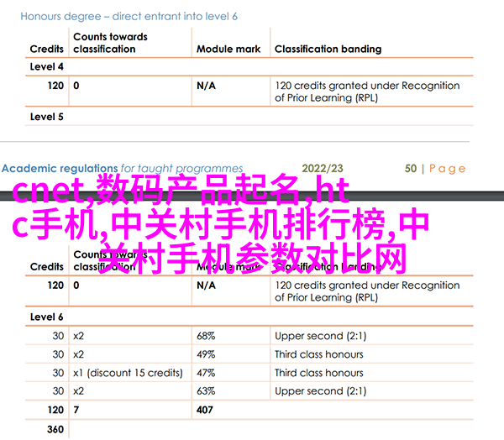The image size is (504, 440).
Task: Select the '0' cell in the Level 4 section
Action: click(76, 86)
